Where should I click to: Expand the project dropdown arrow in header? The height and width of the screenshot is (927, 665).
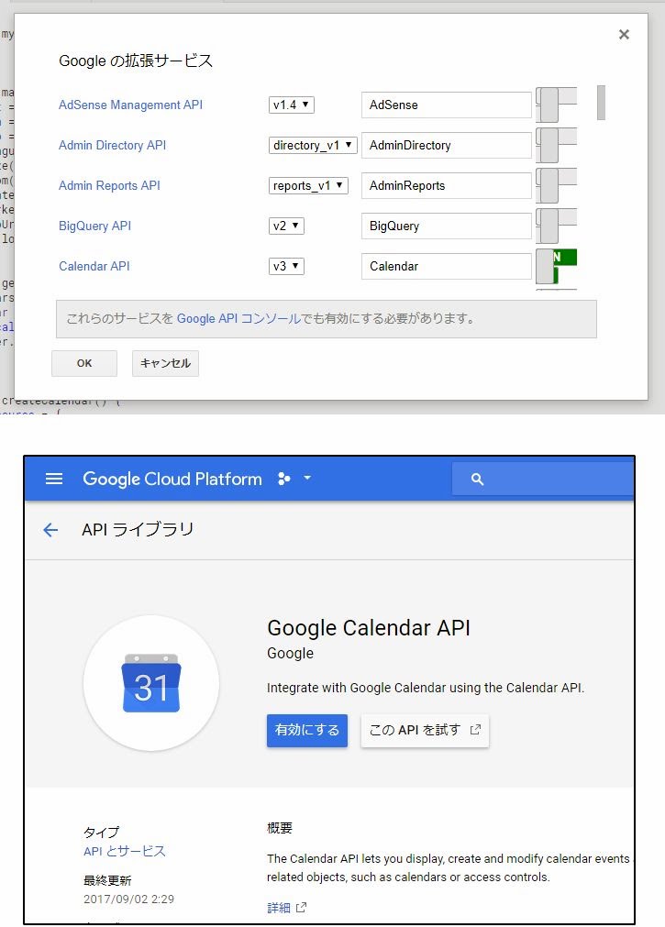(x=307, y=479)
